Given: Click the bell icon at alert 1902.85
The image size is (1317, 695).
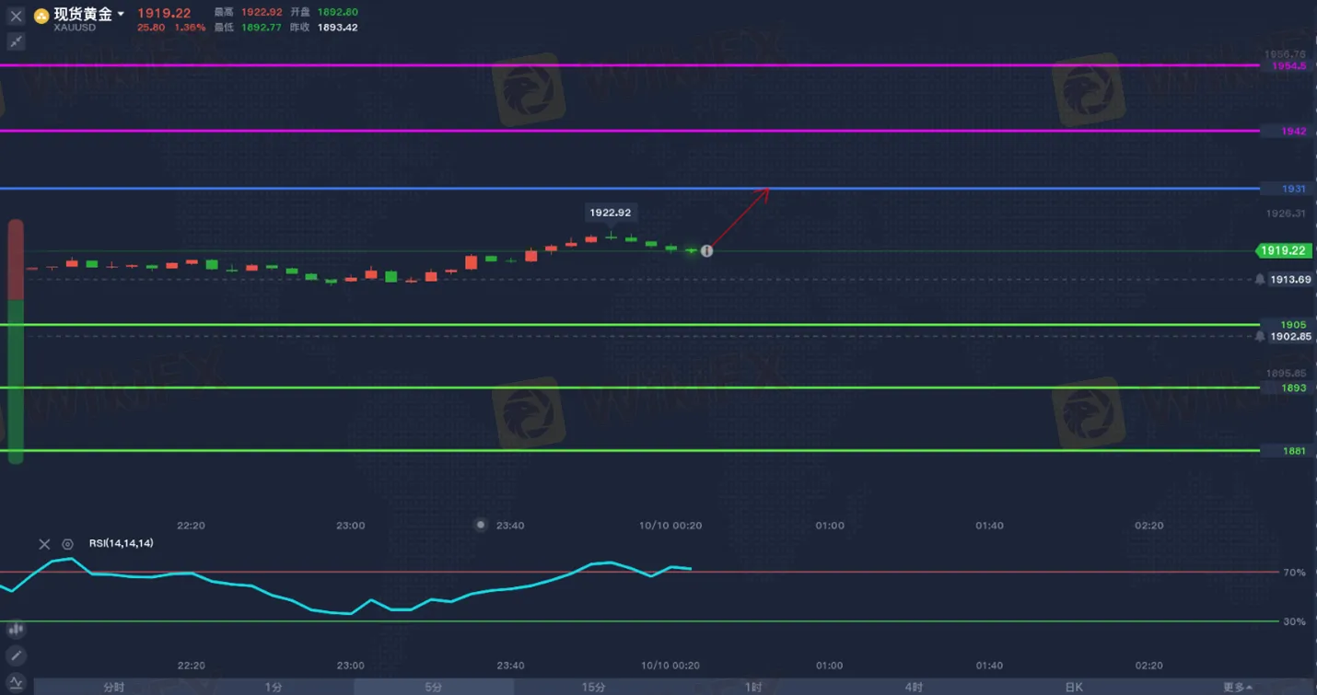Looking at the screenshot, I should click(1260, 336).
